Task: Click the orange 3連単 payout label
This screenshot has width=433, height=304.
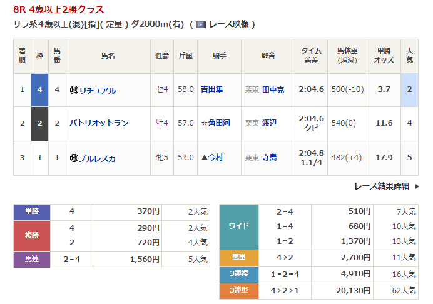Action: 239,290
